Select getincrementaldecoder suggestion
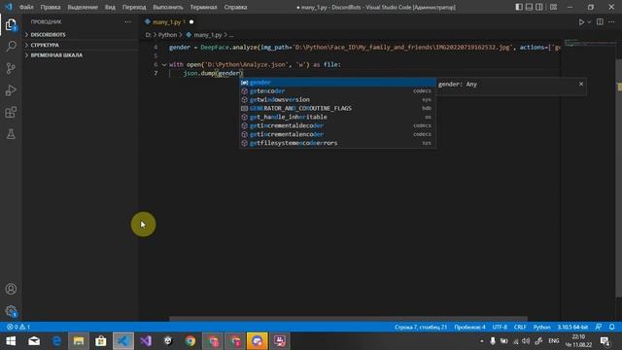 (x=337, y=125)
